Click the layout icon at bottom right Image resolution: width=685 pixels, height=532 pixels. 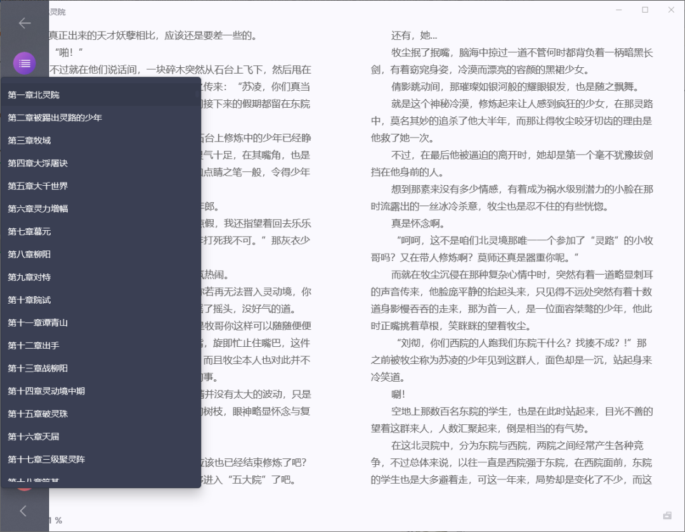click(667, 516)
